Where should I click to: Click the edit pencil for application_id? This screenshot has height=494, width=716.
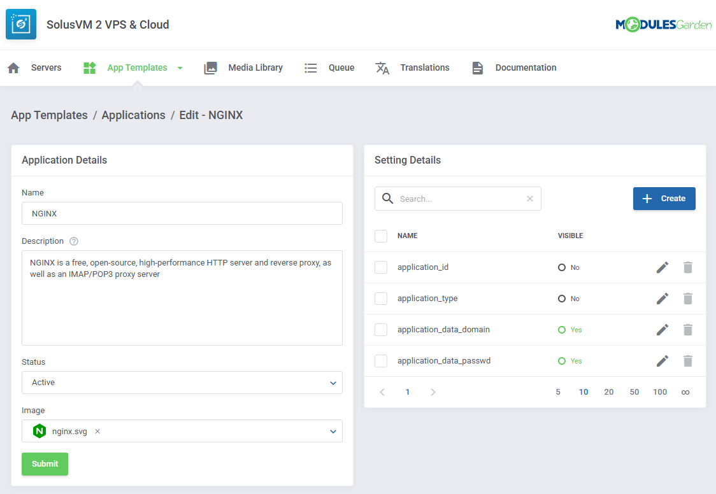662,267
